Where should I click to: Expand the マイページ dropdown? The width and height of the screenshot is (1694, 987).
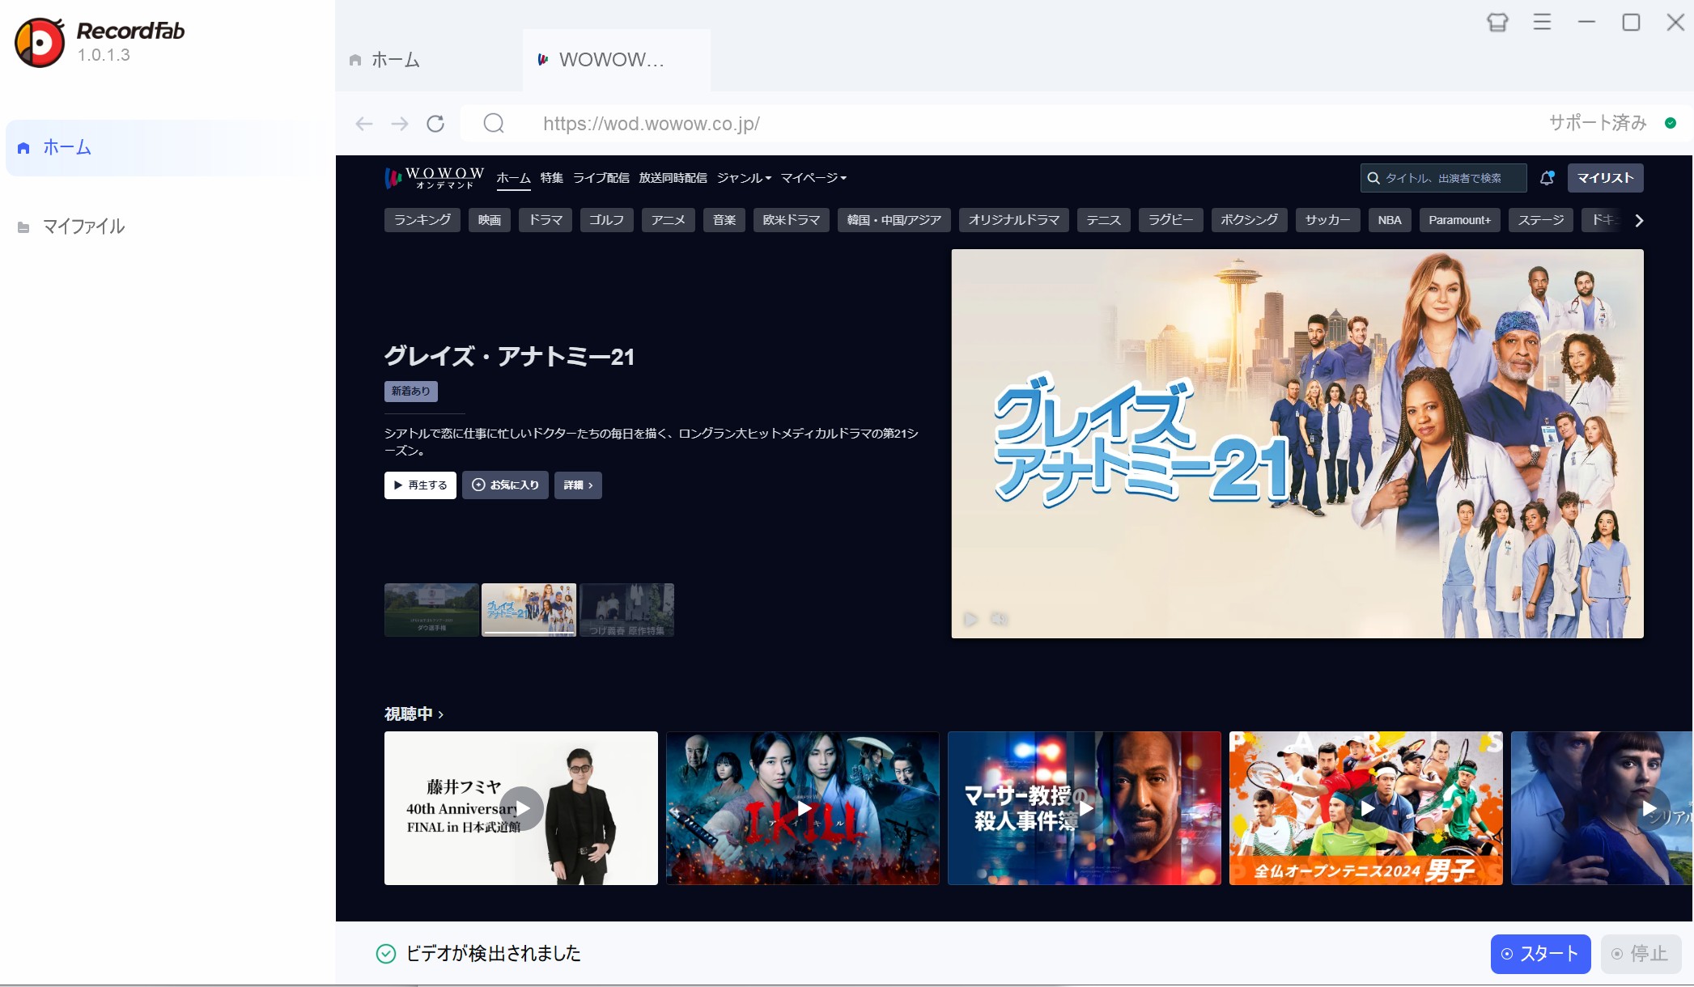tap(813, 178)
